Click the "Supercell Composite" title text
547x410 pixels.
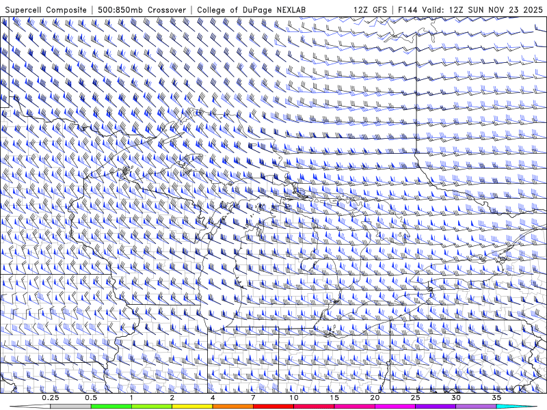pyautogui.click(x=46, y=10)
